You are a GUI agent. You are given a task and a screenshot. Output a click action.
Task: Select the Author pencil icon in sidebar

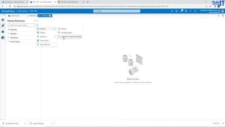pos(3,26)
